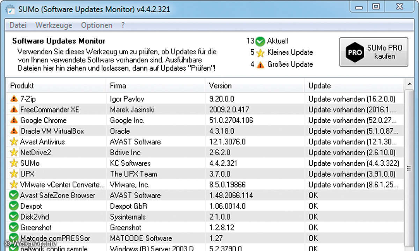The height and width of the screenshot is (251, 419).
Task: Click the warning icon beside Oracle VM VirtualBox
Action: 14,131
